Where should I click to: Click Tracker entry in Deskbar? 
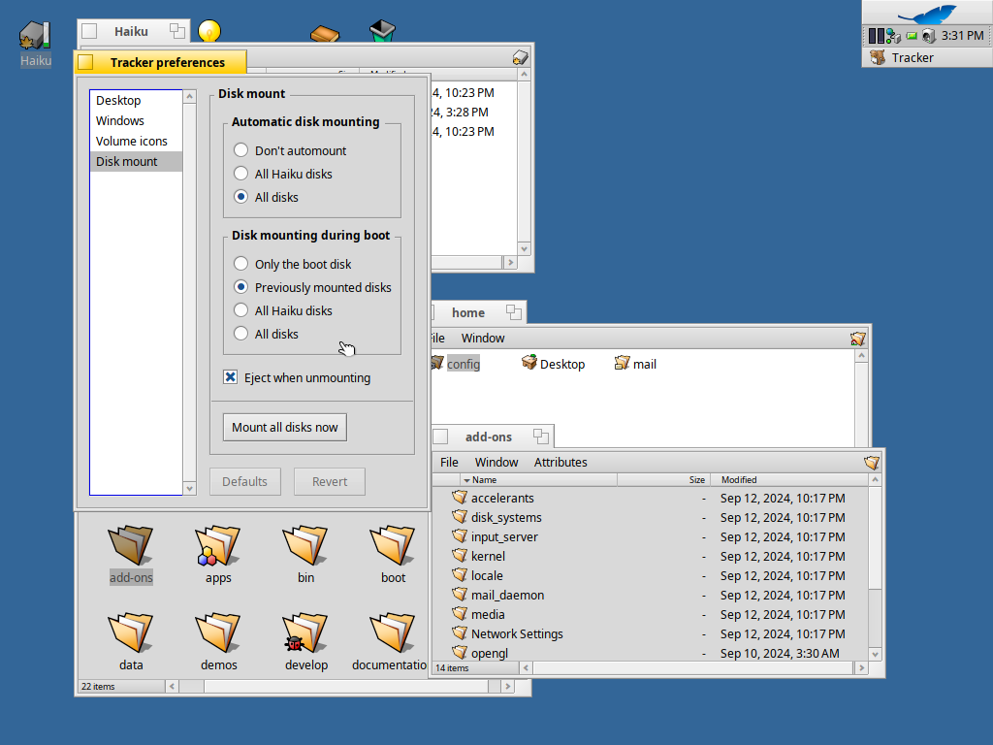pos(927,57)
